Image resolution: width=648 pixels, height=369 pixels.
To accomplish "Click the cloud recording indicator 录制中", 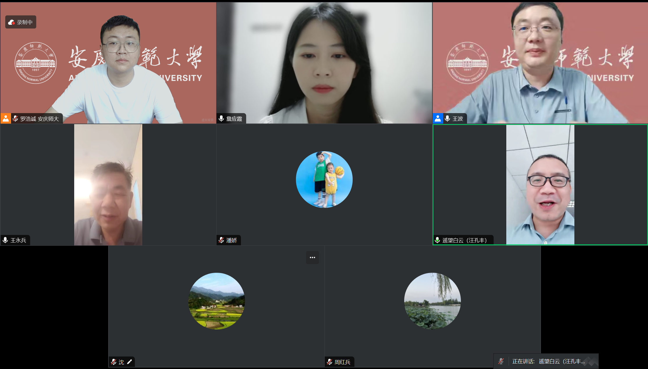I will point(20,22).
